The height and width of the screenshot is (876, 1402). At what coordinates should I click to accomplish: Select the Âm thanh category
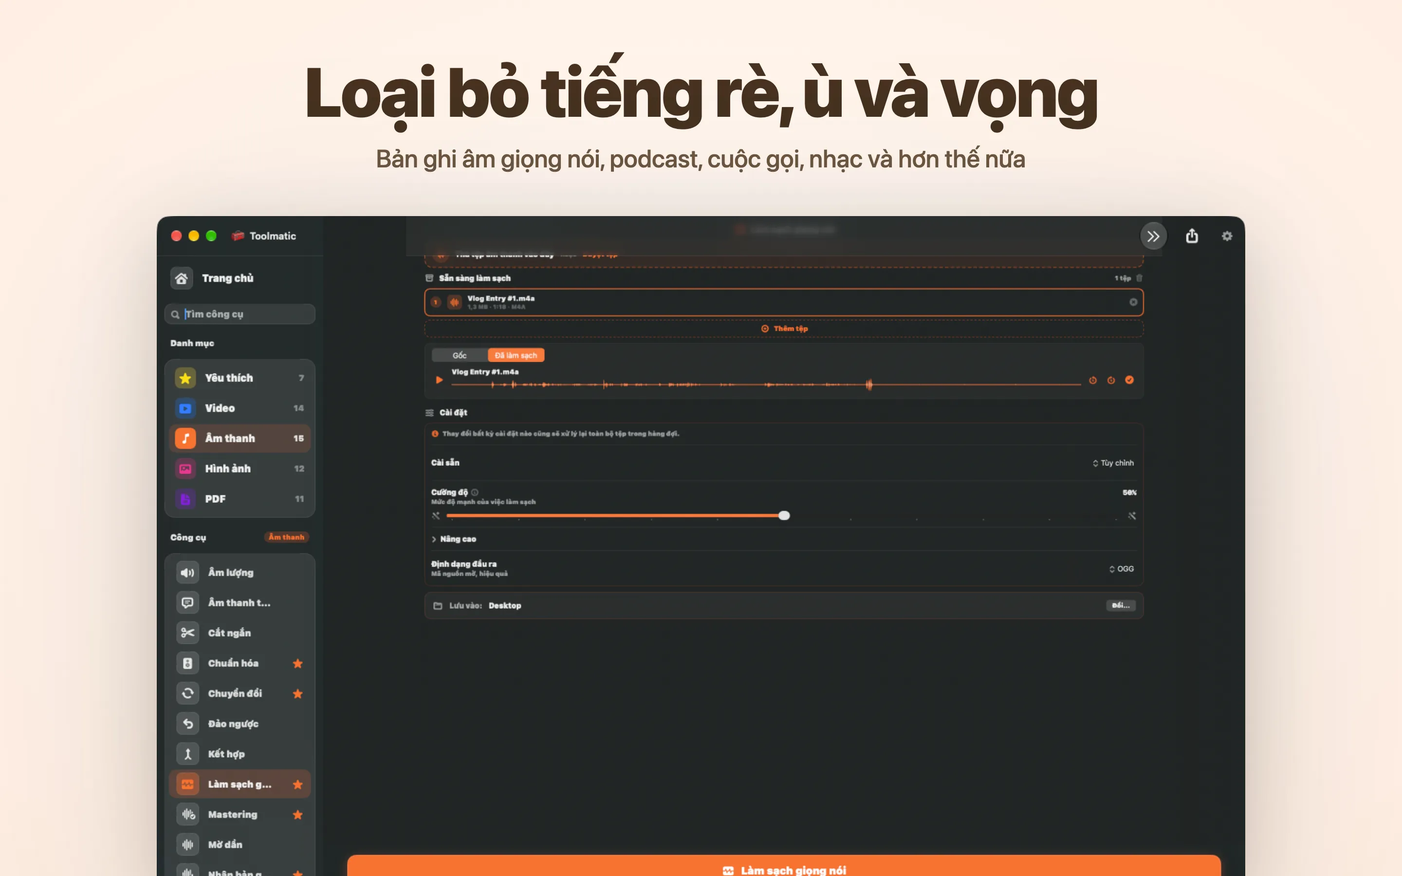coord(240,438)
